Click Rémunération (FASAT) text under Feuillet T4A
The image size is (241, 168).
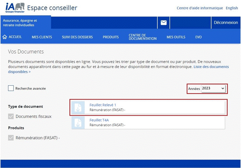(x=107, y=125)
